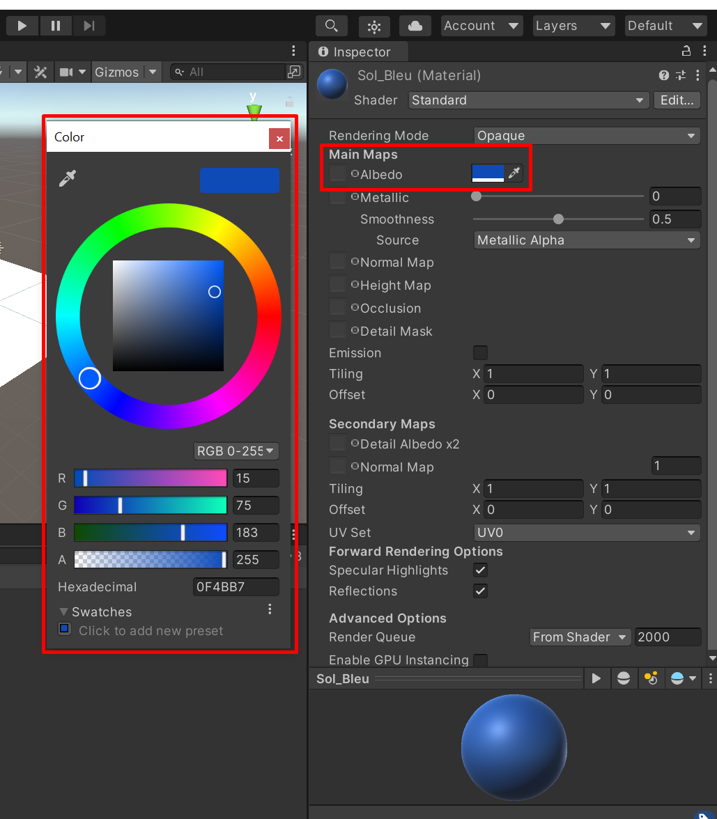The width and height of the screenshot is (717, 819).
Task: Click the shader Edit... button
Action: 677,100
